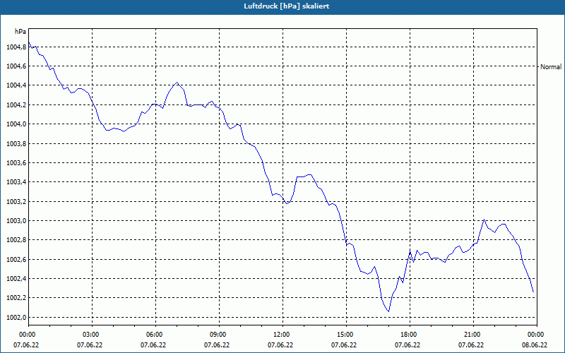Viewport: 565px width, 353px height.
Task: Select the 06:00 time label
Action: click(155, 335)
